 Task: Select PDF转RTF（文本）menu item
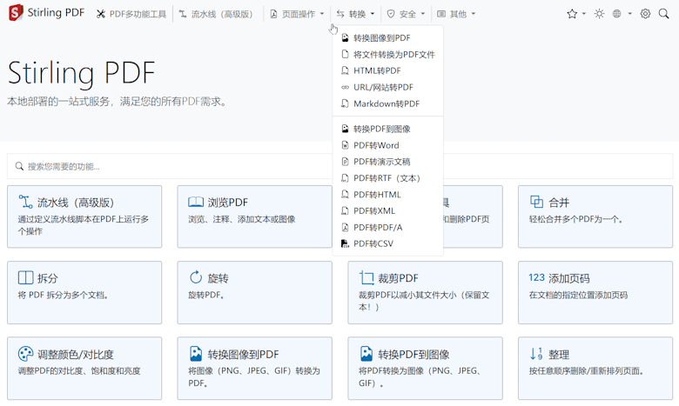click(387, 178)
